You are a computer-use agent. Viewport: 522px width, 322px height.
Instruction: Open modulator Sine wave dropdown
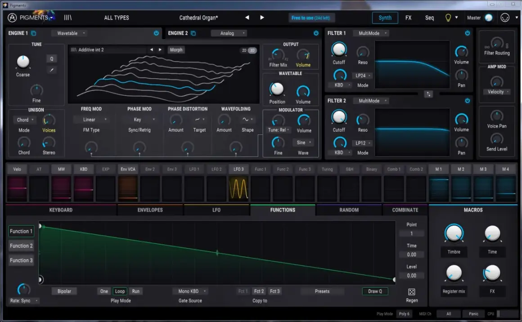(304, 143)
